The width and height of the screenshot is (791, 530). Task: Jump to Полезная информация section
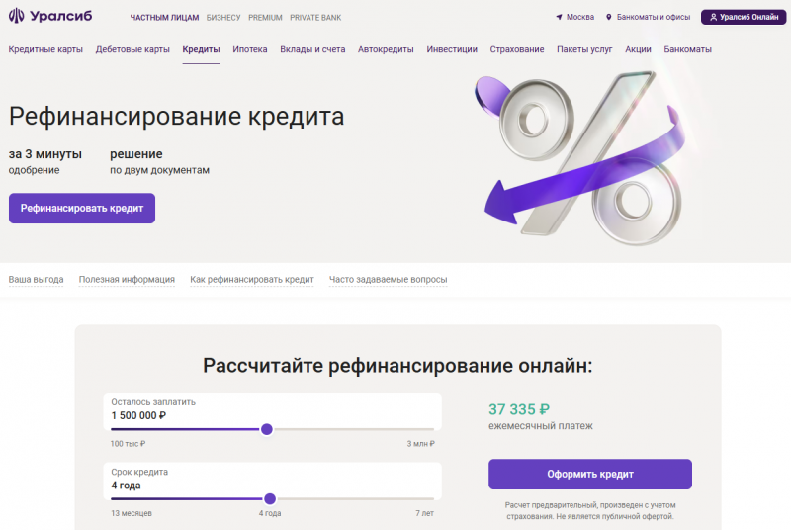pos(127,280)
